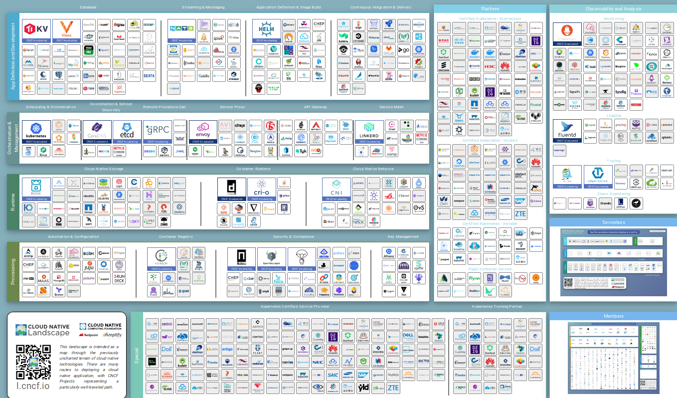This screenshot has height=398, width=677.
Task: Click the landscape QR code
Action: [34, 362]
